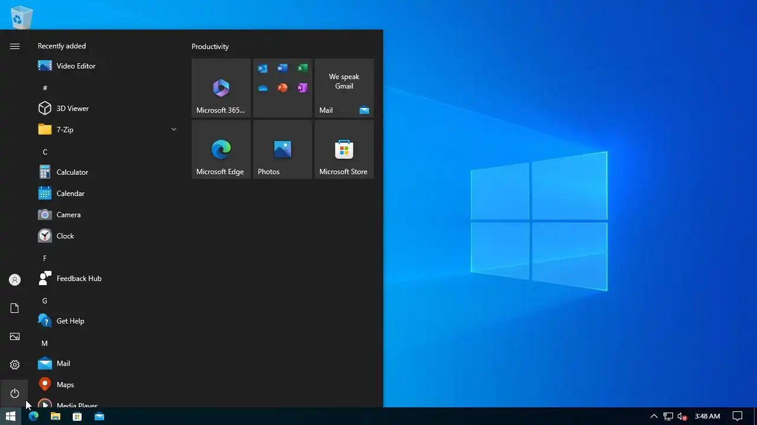The width and height of the screenshot is (757, 425).
Task: Open Feedback Hub
Action: tap(106, 279)
